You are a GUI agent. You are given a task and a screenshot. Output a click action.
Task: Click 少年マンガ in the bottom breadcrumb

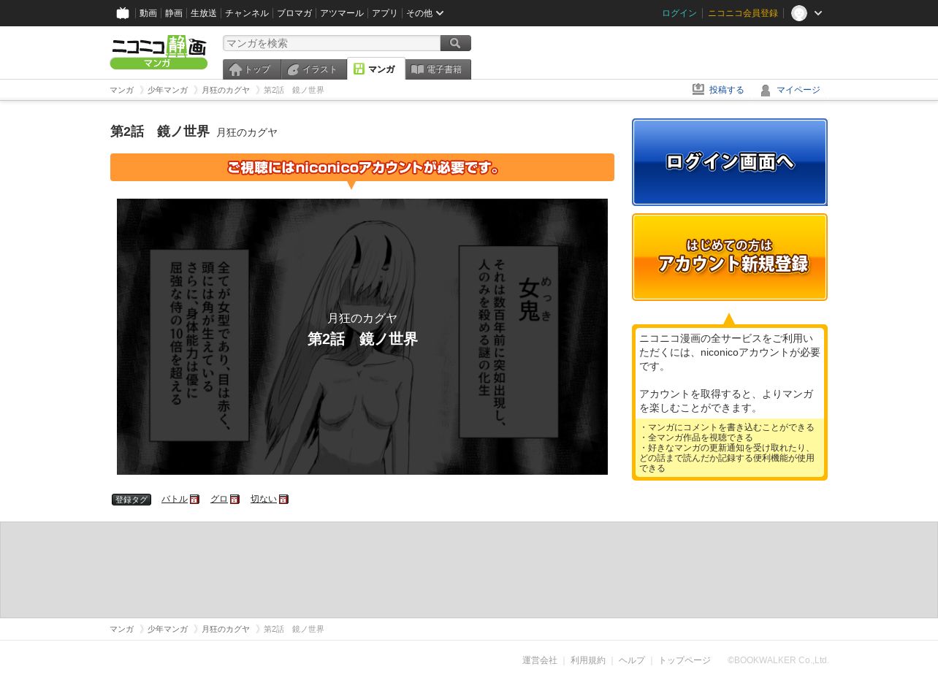coord(167,629)
